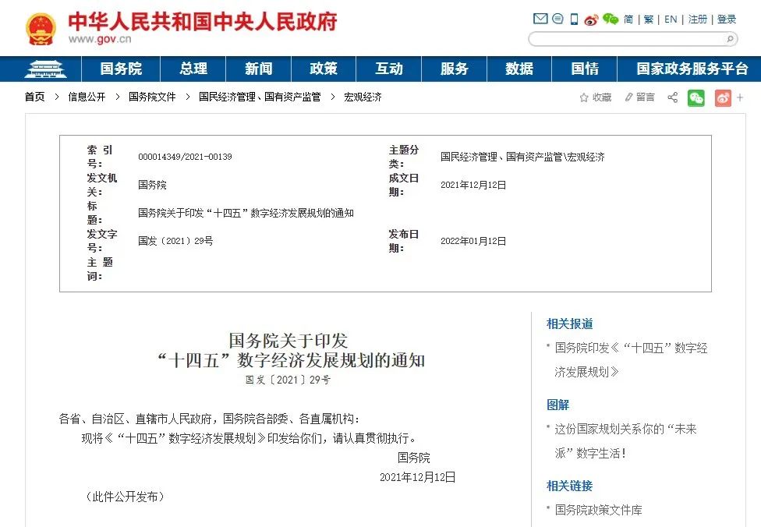761x527 pixels.
Task: Open 国务院政策文件库 related link
Action: tap(598, 510)
